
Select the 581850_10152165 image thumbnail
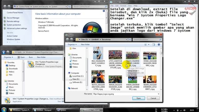click(150, 79)
